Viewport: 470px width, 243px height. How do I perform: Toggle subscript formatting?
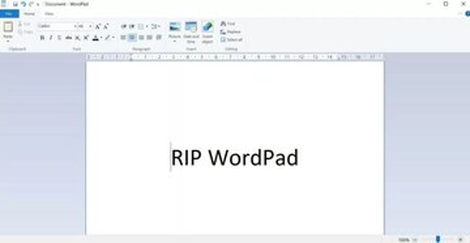(77, 38)
